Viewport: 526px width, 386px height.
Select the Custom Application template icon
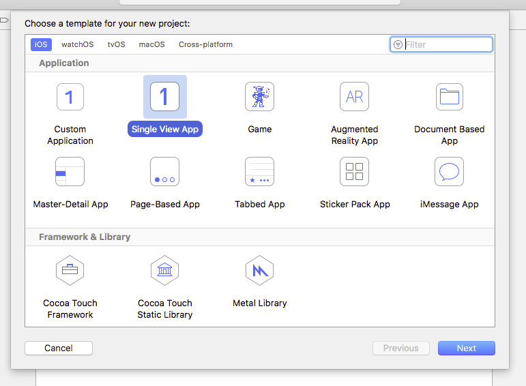[x=70, y=97]
